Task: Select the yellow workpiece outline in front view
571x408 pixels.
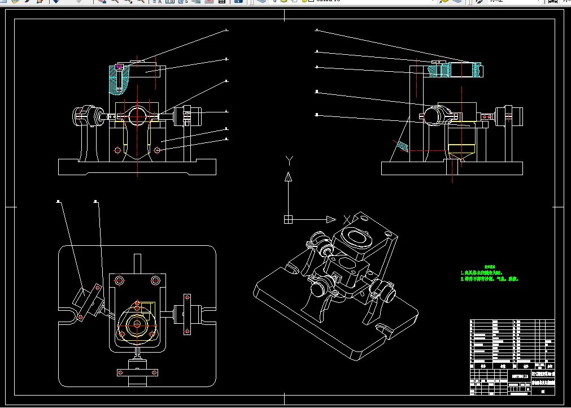Action: (x=137, y=131)
